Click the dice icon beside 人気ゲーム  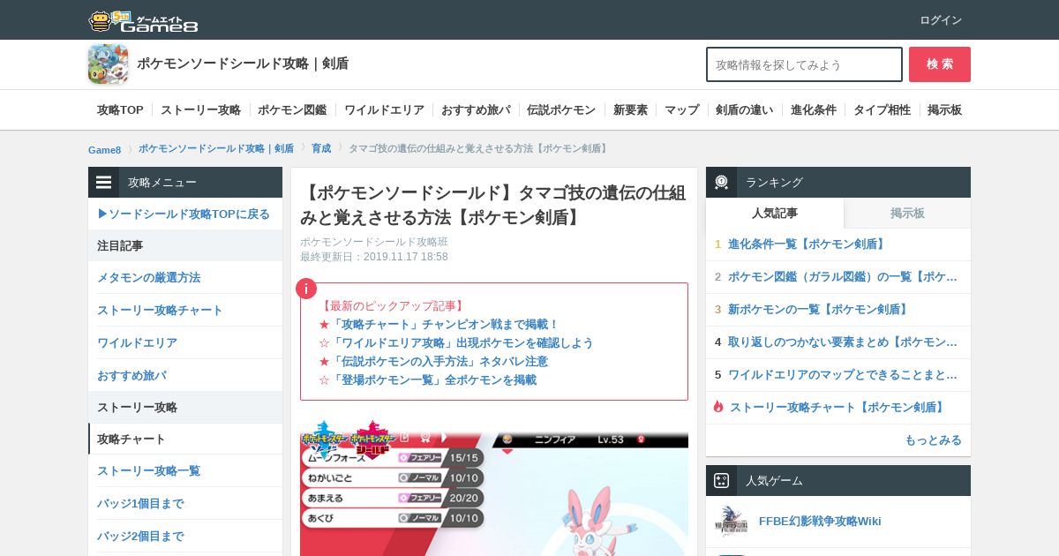coord(721,481)
